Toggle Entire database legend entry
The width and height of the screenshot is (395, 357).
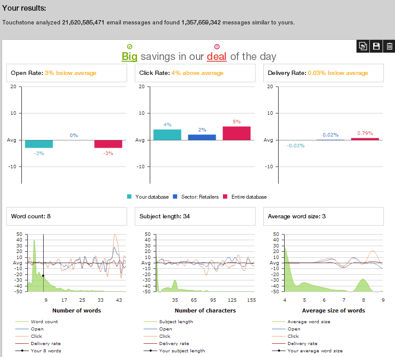coord(245,197)
